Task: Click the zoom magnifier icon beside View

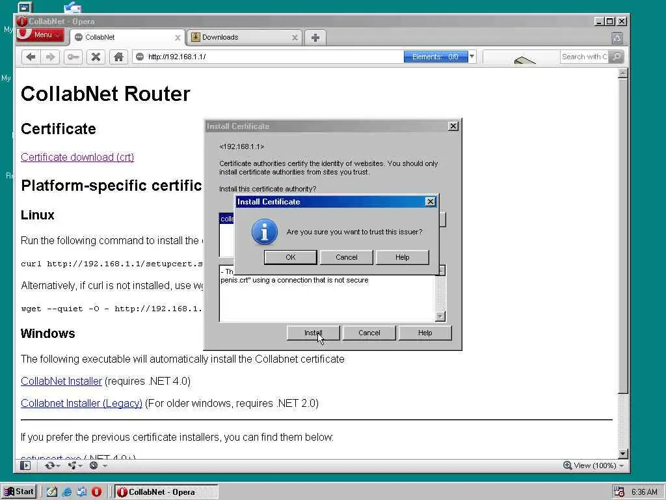Action: [x=567, y=465]
